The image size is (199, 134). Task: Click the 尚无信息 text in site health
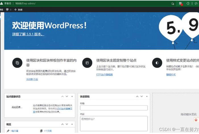tap(17, 107)
